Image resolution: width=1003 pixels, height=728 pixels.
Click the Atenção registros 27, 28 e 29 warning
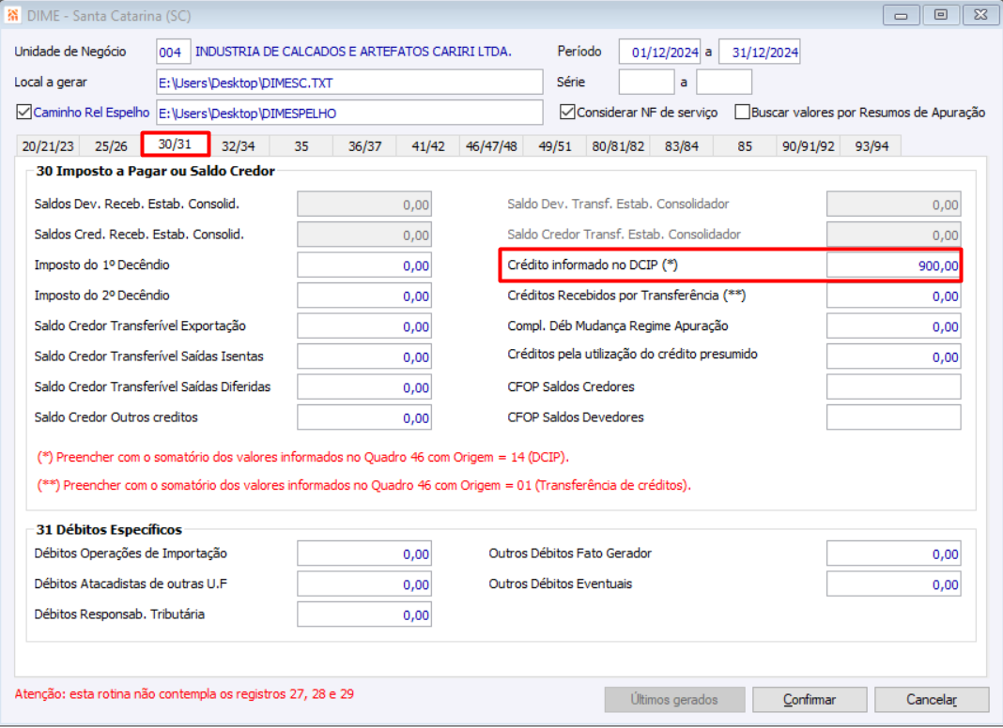pos(184,694)
